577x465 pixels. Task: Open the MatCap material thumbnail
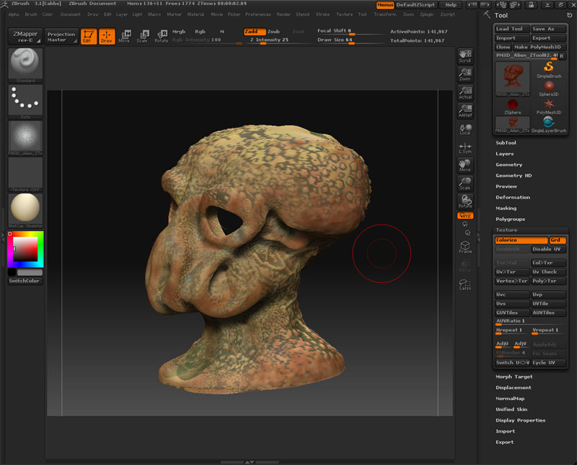(25, 209)
